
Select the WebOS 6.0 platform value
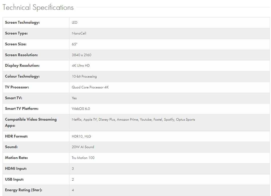[x=81, y=109]
